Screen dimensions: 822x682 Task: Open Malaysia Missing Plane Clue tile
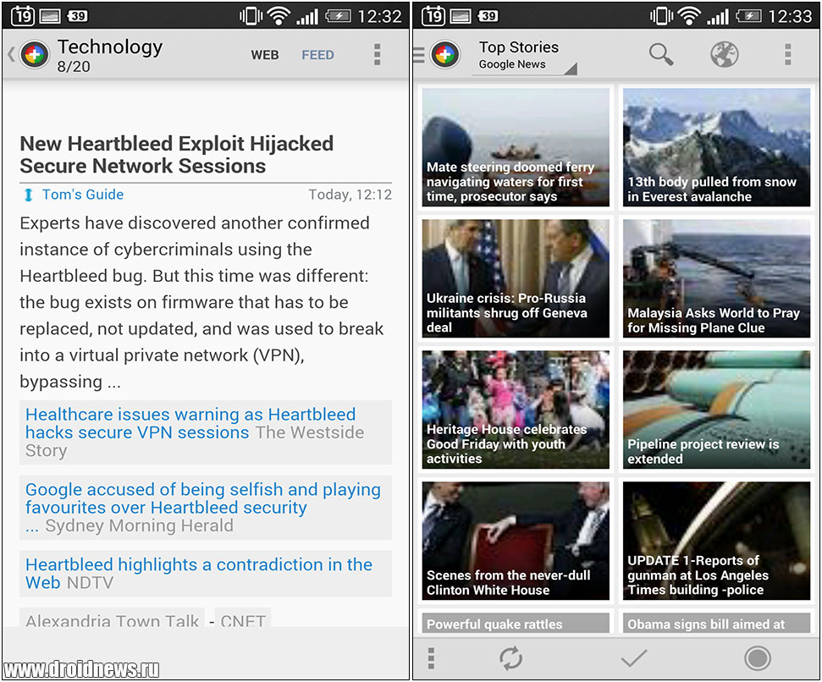(716, 278)
